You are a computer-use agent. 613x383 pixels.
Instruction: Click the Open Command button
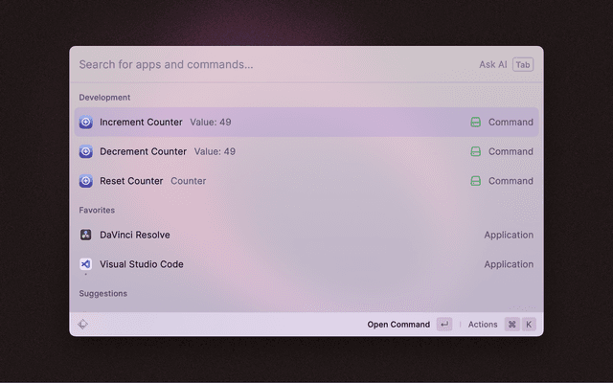click(x=398, y=325)
